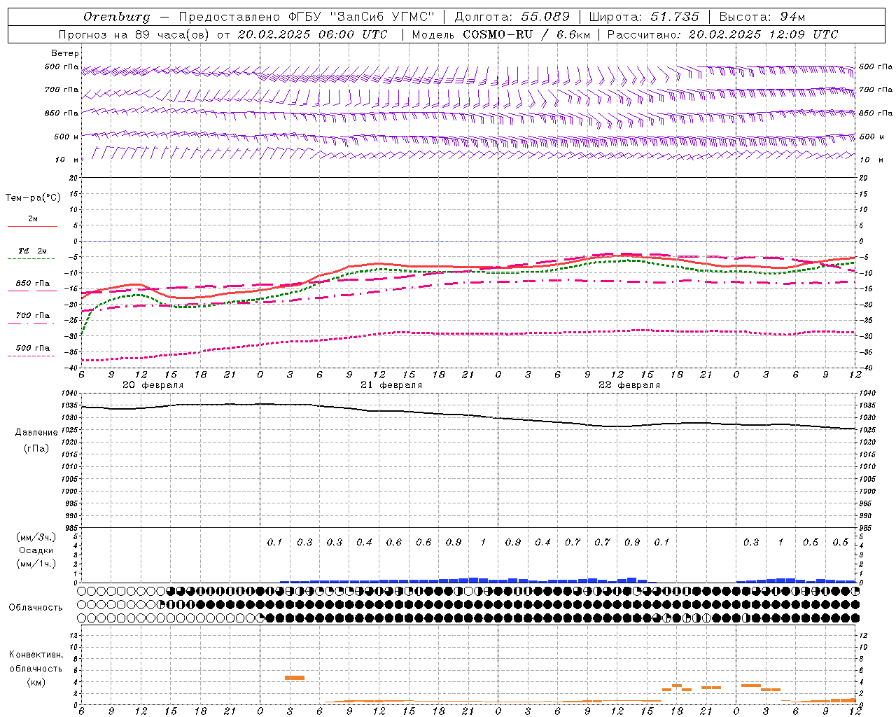
Task: Click the '20 февраля' date label
Action: coord(153,385)
